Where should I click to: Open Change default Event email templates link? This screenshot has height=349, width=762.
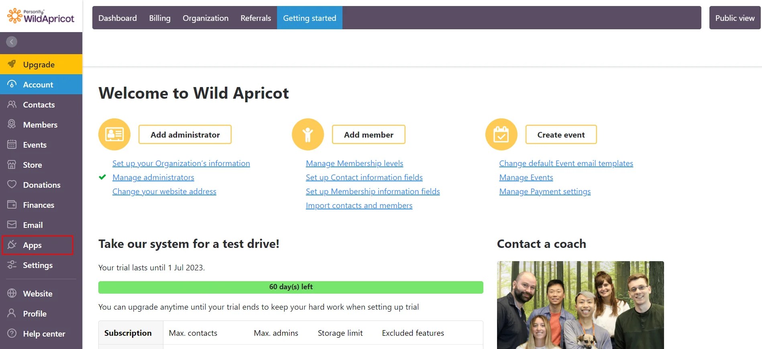coord(566,163)
